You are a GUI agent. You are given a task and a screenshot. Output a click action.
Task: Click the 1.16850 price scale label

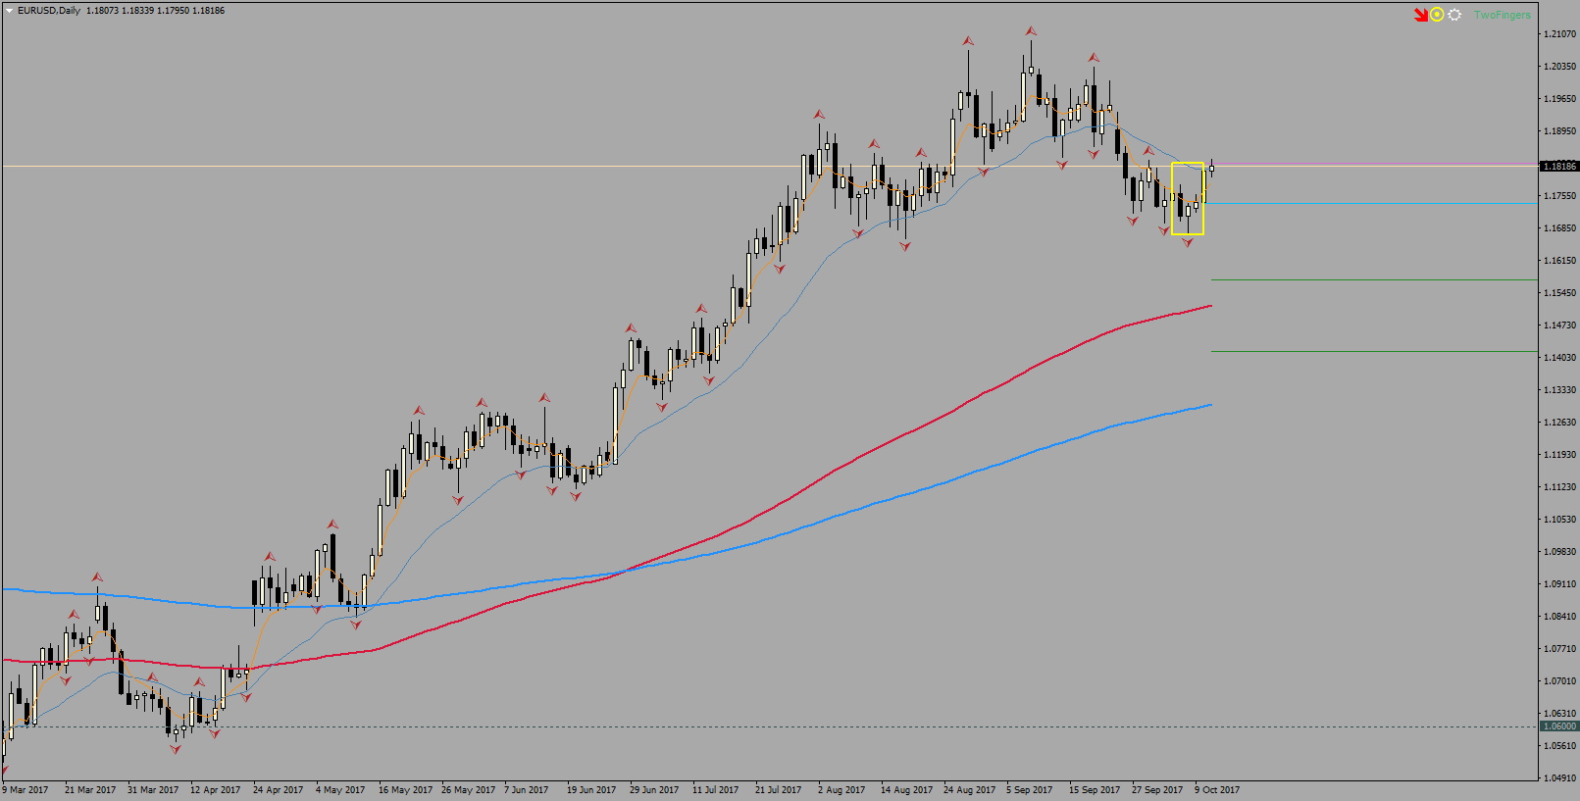pyautogui.click(x=1560, y=228)
